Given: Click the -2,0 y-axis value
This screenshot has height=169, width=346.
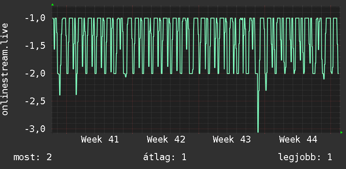Looking at the screenshot, I should (x=35, y=73).
